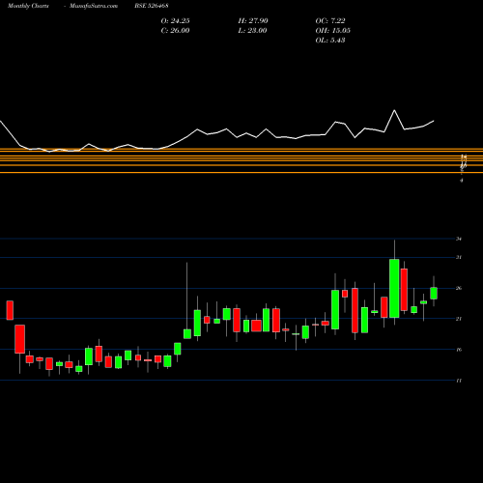
Task: Click the 'Monthly Charts' title text
Action: click(x=28, y=6)
